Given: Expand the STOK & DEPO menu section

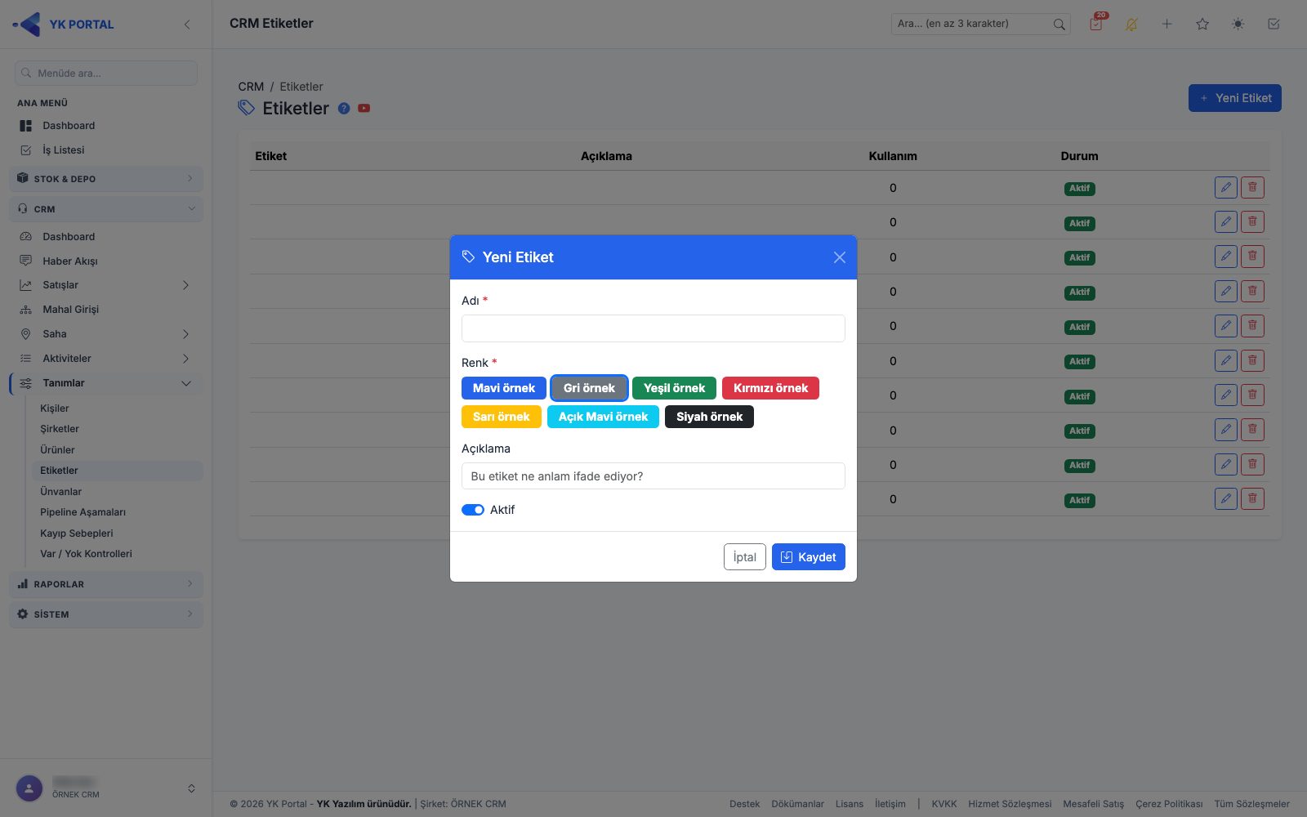Looking at the screenshot, I should pyautogui.click(x=106, y=179).
